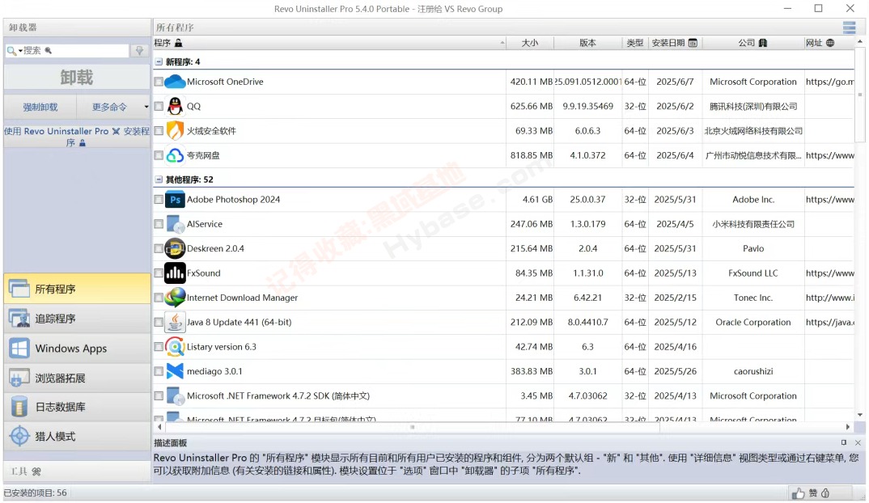Sort by the 大小 column header
The height and width of the screenshot is (503, 869).
pos(530,43)
